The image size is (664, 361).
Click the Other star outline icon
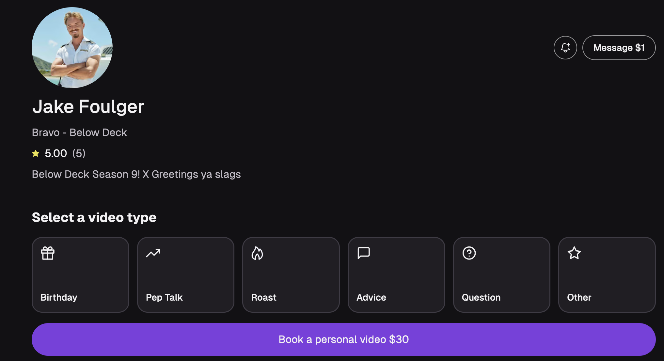[x=574, y=253]
